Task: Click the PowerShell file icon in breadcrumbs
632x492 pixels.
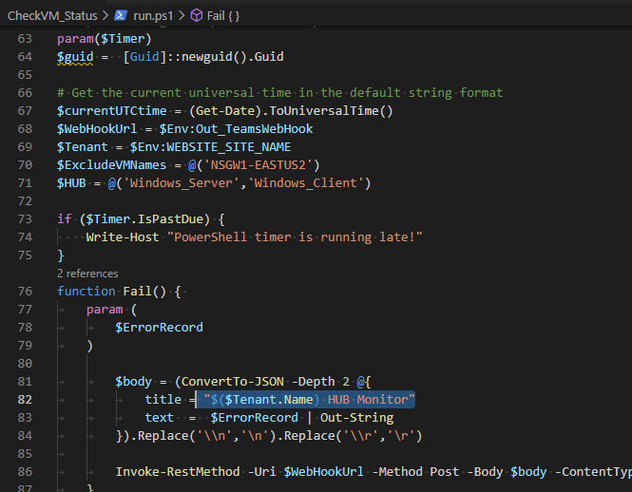Action: (x=121, y=16)
